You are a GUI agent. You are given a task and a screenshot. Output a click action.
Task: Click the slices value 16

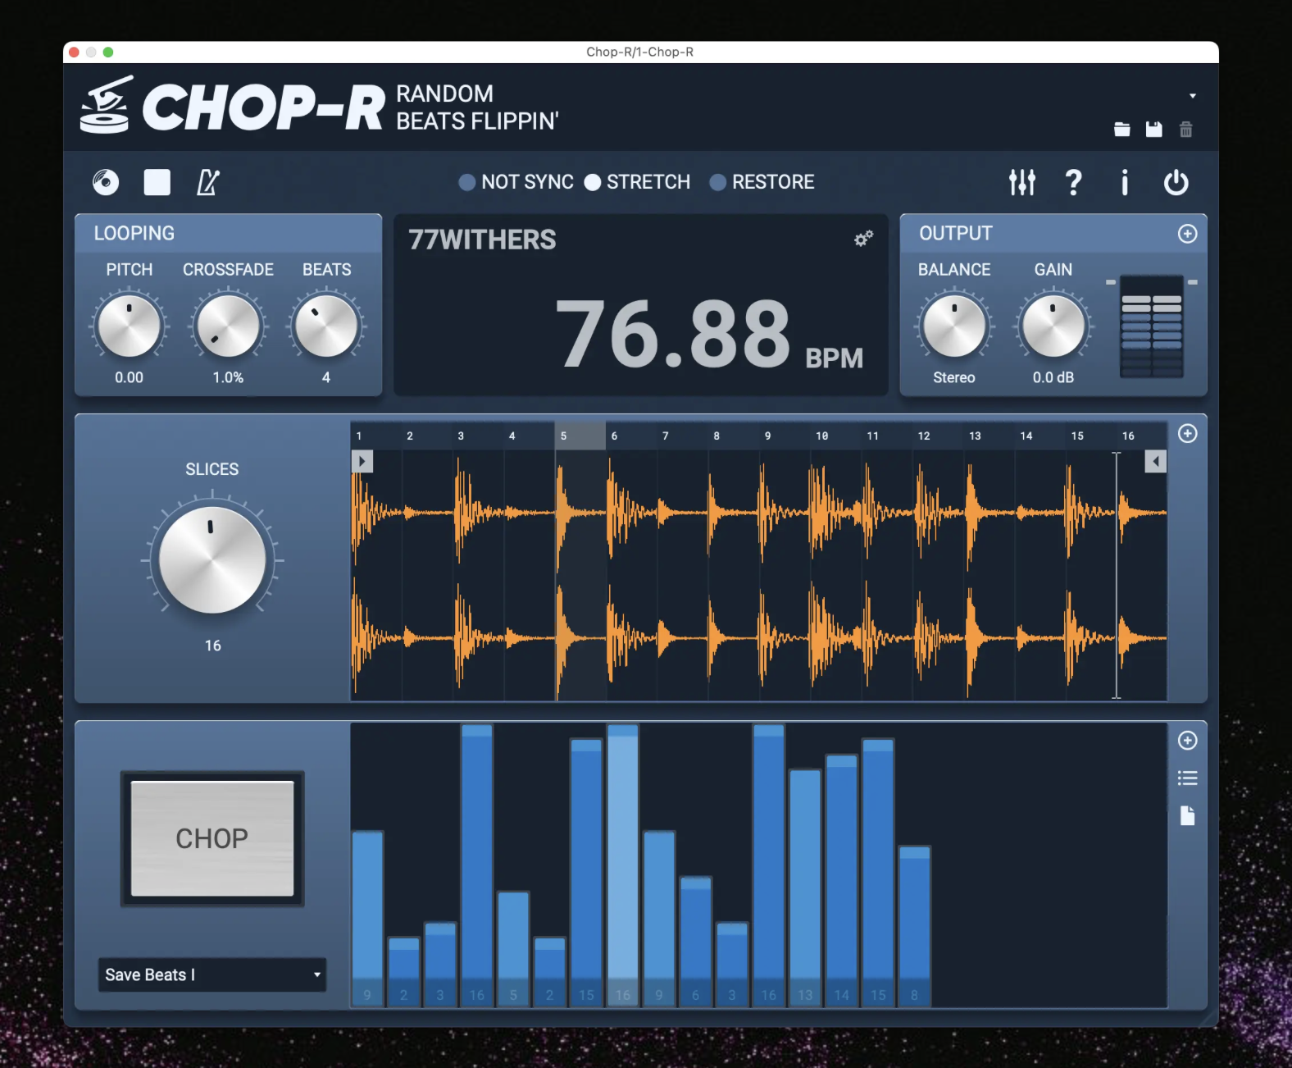(x=212, y=646)
